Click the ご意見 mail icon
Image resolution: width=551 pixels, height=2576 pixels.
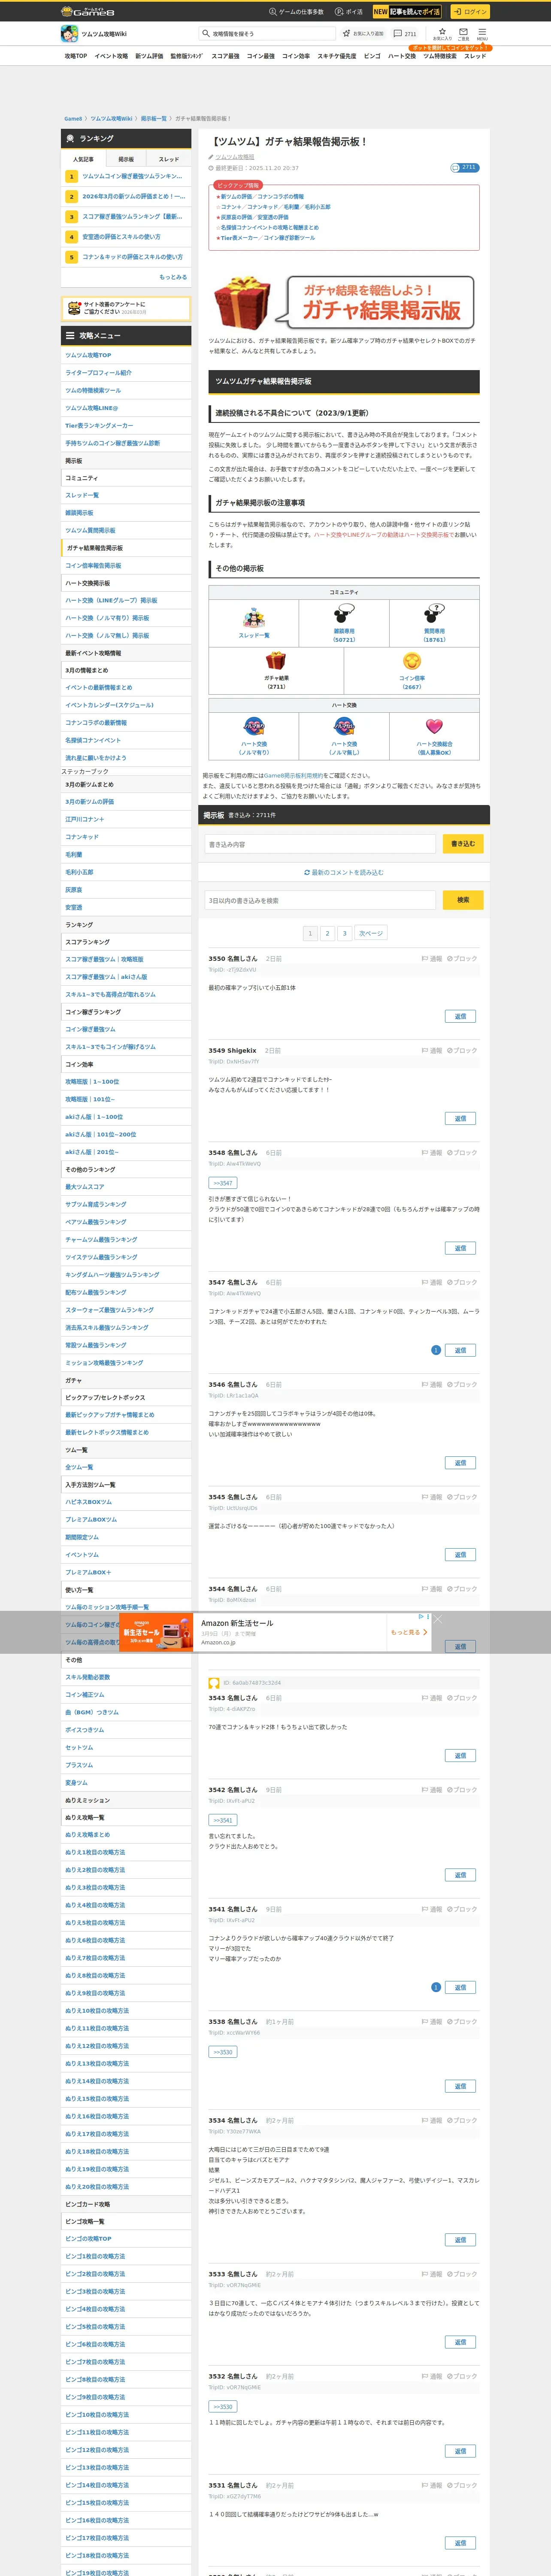click(463, 34)
